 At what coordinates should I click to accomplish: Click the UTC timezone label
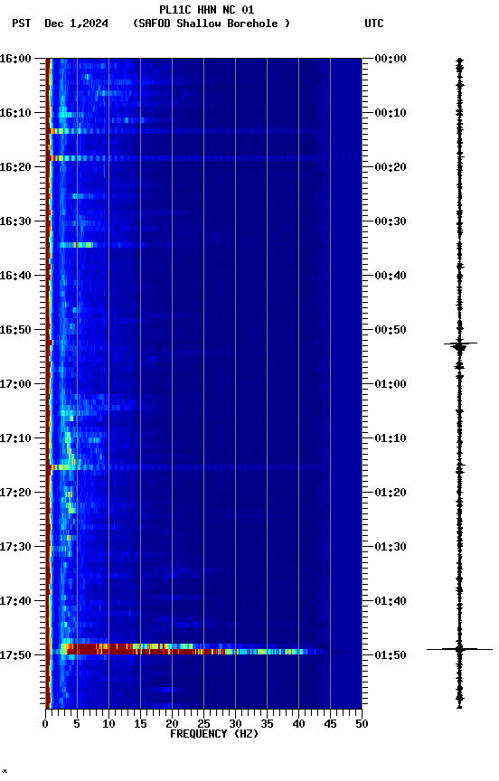click(374, 24)
